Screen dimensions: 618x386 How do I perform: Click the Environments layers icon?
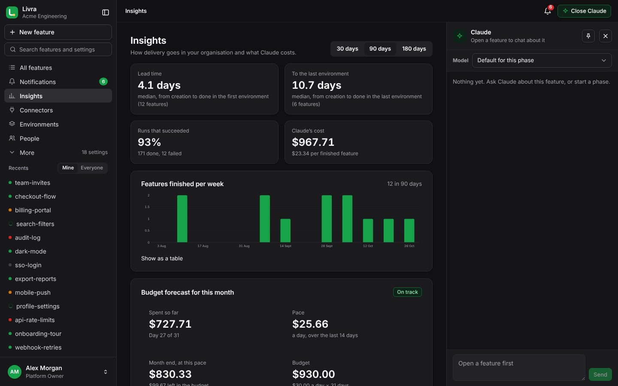(x=12, y=124)
